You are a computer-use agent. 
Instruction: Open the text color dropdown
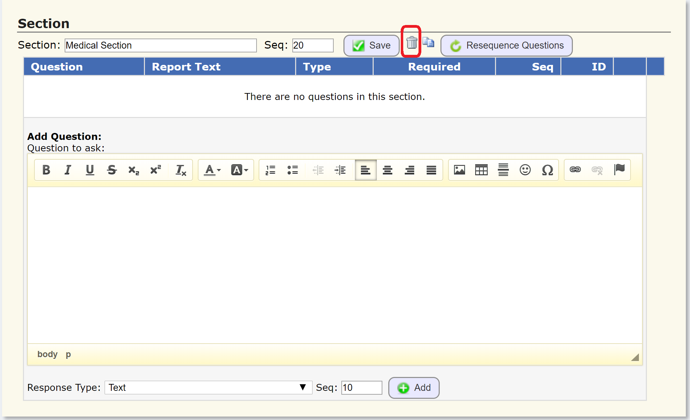pos(212,170)
